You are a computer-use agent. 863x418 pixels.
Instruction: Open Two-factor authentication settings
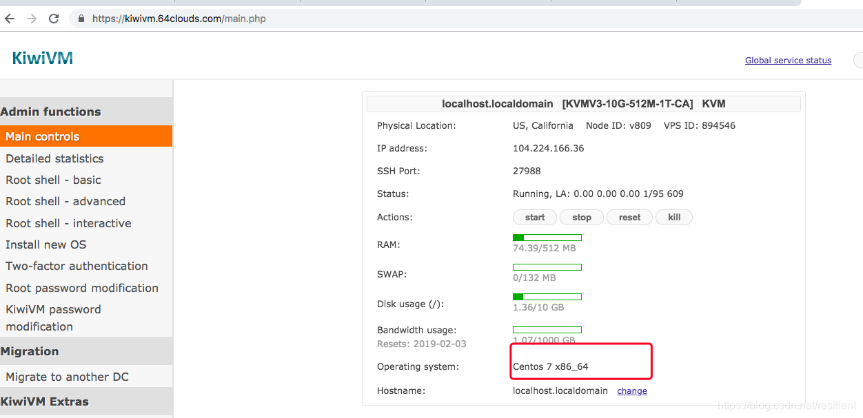point(77,266)
